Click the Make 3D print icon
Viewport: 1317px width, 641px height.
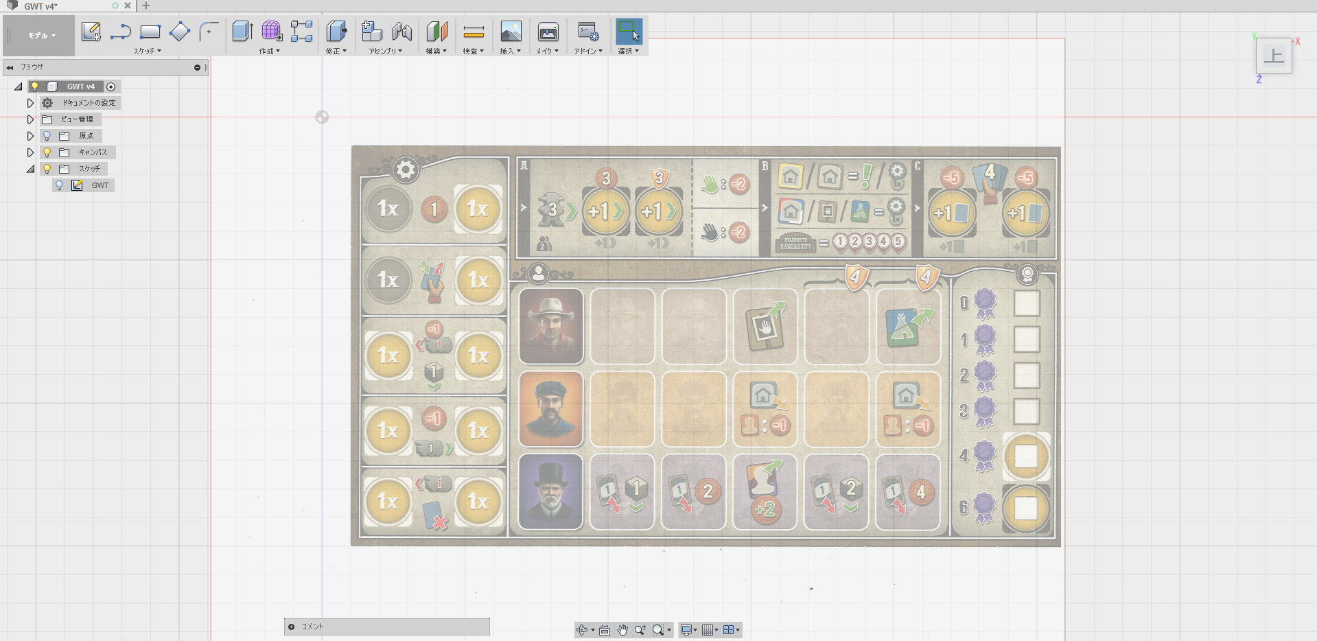[x=548, y=32]
